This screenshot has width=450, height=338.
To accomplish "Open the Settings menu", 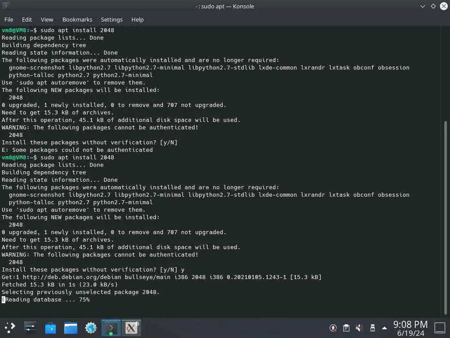I will [112, 19].
